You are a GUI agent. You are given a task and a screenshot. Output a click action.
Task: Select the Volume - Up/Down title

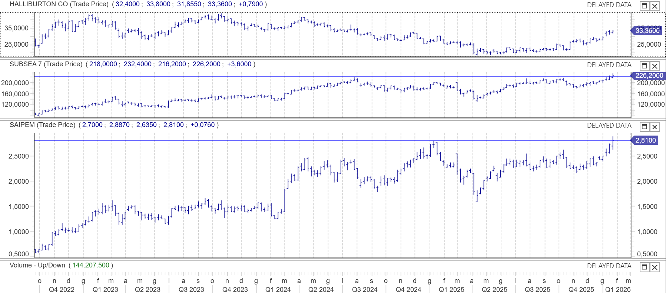(37, 265)
